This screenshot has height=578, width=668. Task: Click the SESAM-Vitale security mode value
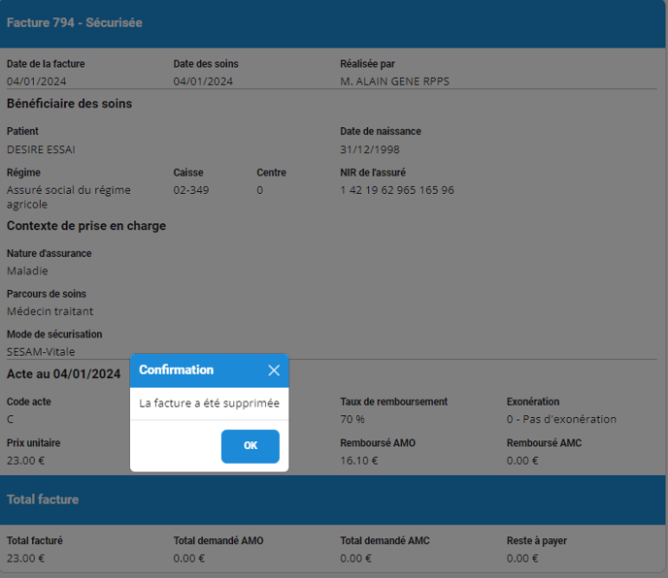tap(41, 352)
